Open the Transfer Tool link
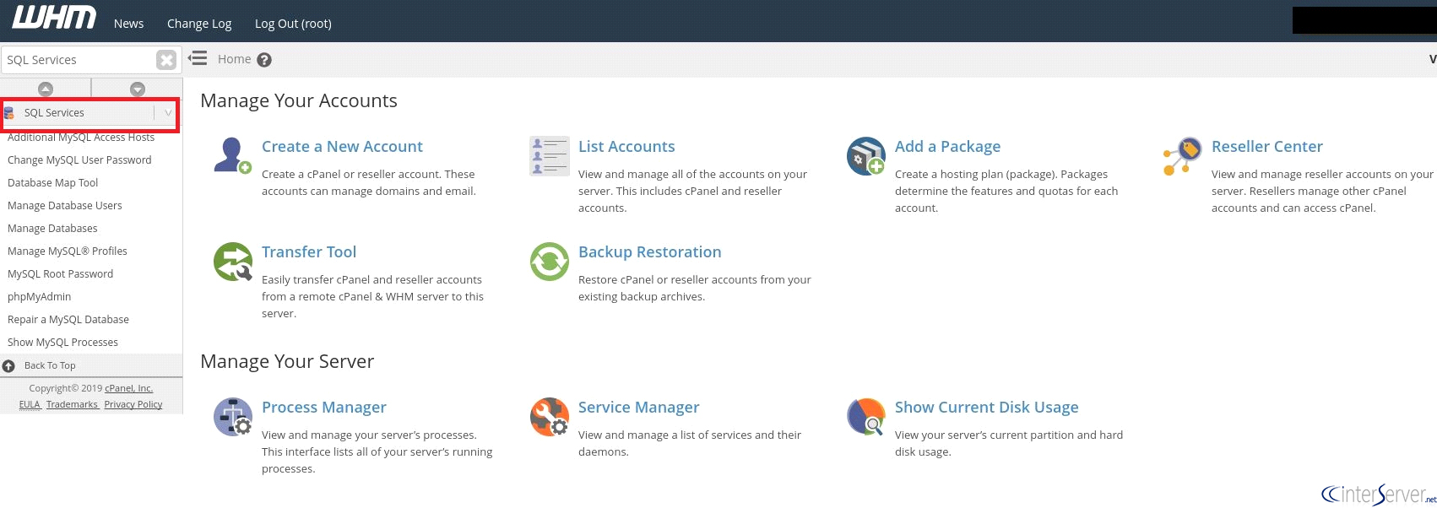Screen dimensions: 1437x508 [x=309, y=252]
